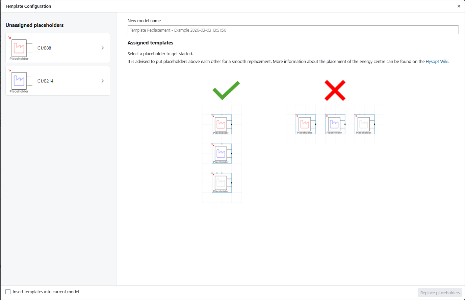
Task: Focus the New model name text field
Action: click(293, 30)
